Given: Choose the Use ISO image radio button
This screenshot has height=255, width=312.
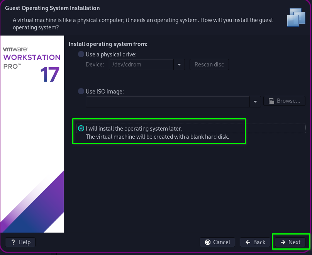Looking at the screenshot, I should [81, 92].
